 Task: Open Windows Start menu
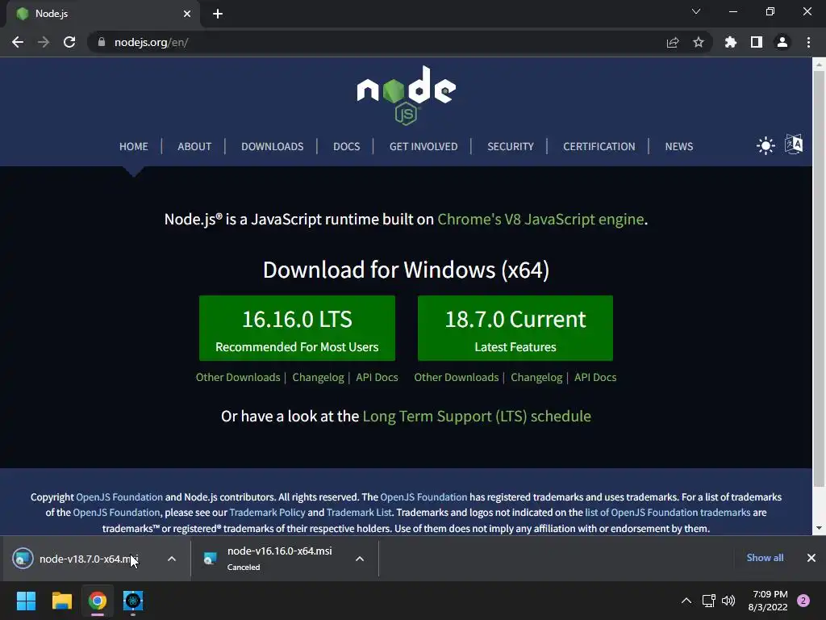[27, 601]
